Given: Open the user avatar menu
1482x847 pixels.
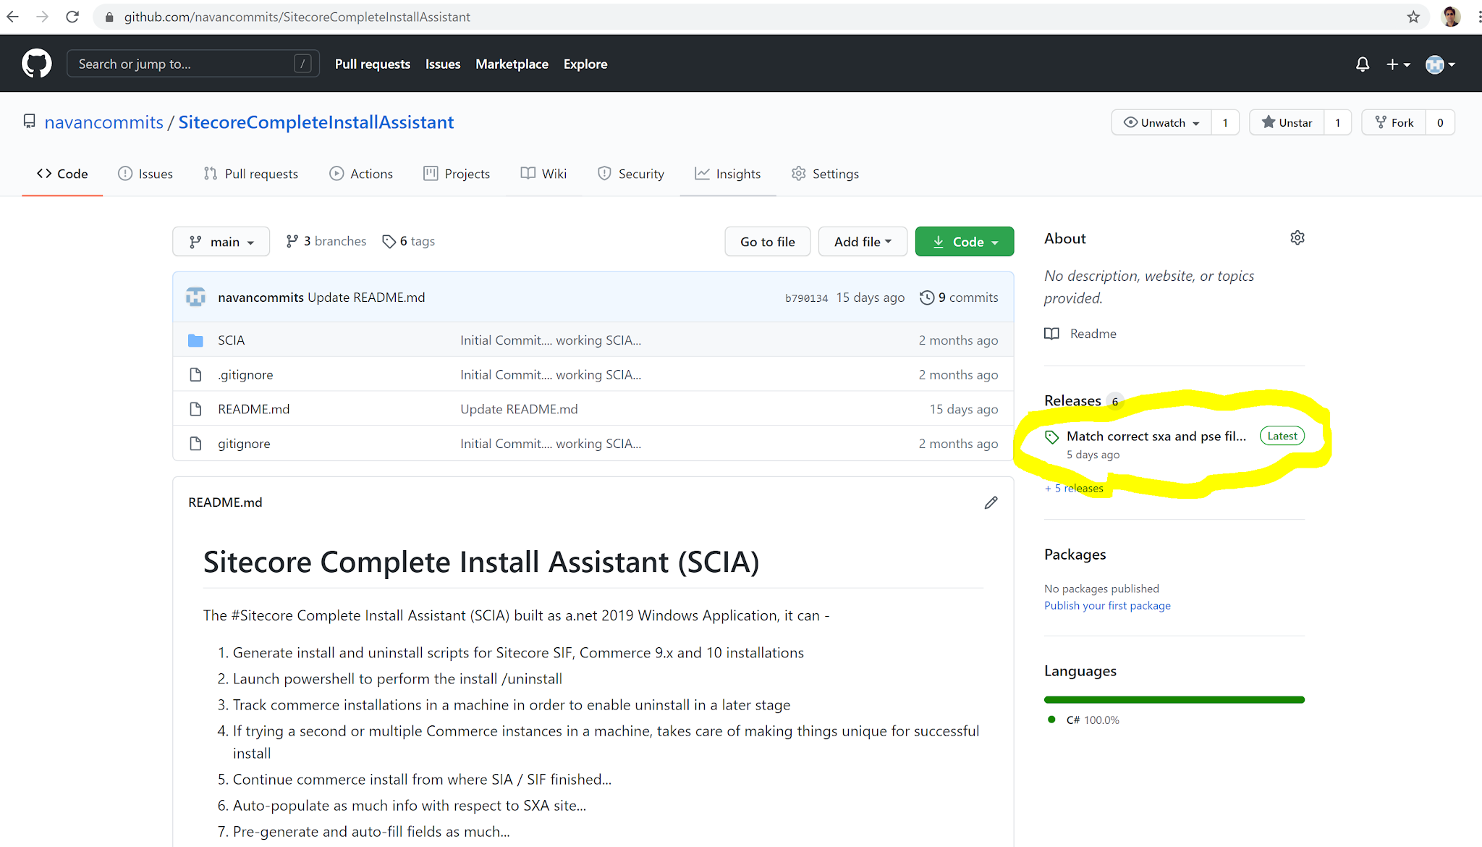Looking at the screenshot, I should [1440, 64].
